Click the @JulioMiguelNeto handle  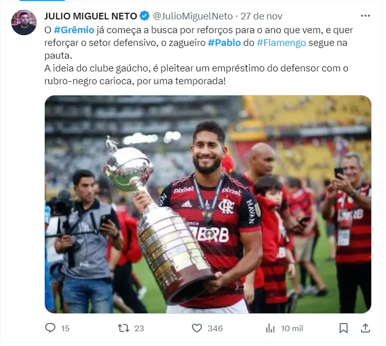pyautogui.click(x=193, y=16)
